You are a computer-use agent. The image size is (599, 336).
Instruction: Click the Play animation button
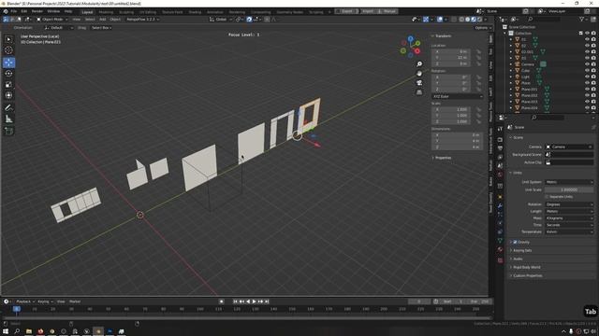255,301
